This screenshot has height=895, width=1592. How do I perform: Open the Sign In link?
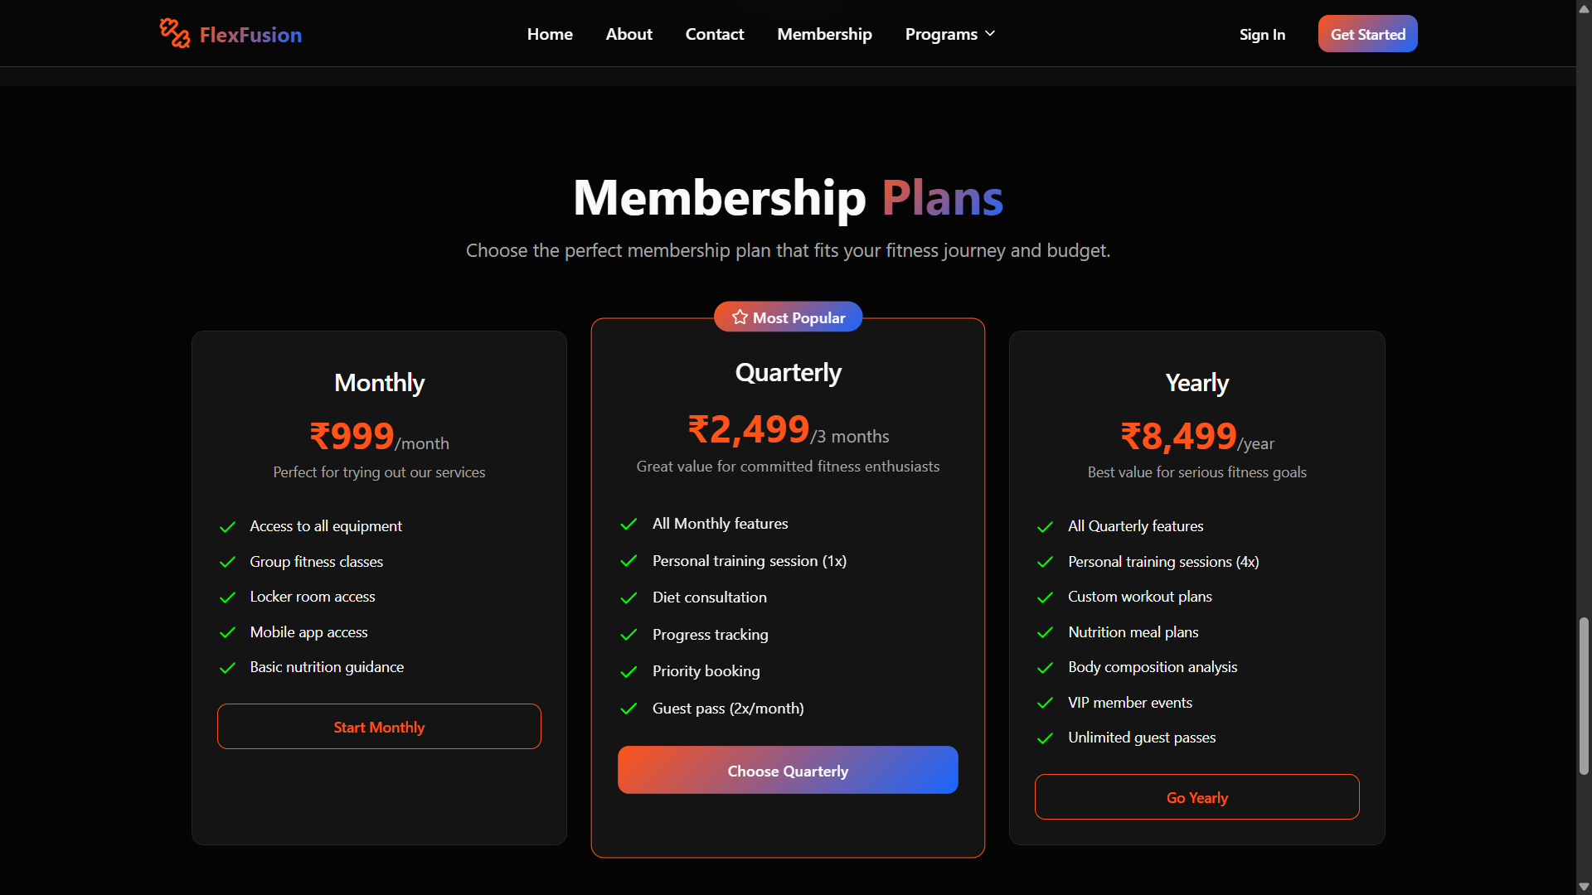[1262, 34]
